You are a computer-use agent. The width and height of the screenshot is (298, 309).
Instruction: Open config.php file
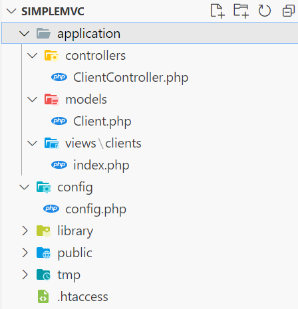pyautogui.click(x=96, y=209)
